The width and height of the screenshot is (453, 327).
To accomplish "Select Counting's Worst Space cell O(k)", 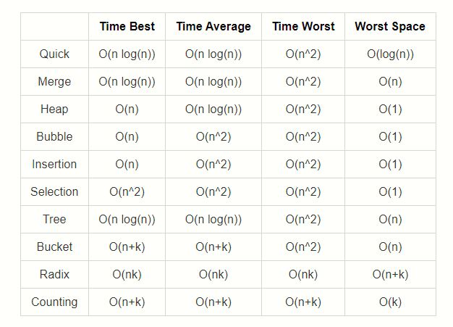I will [x=390, y=302].
